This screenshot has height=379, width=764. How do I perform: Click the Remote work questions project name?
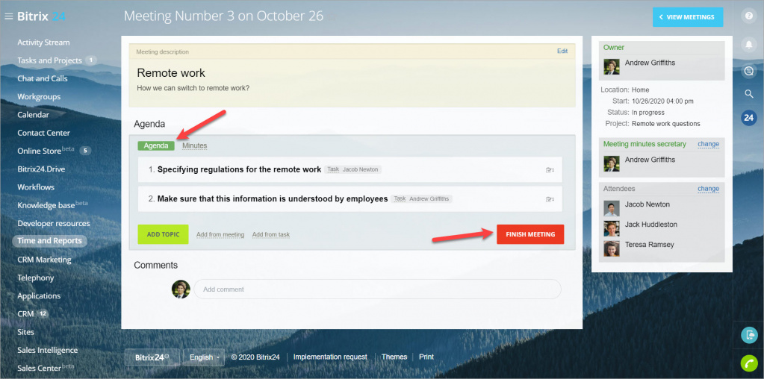point(665,124)
